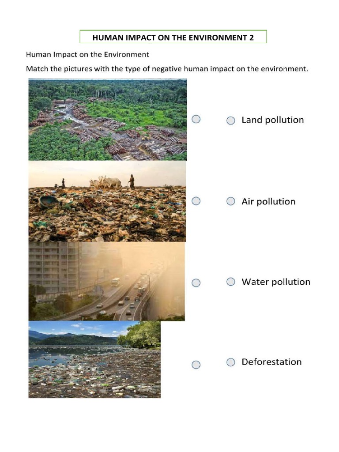
Task: Select the circle left of Air pollution
Action: (x=230, y=201)
